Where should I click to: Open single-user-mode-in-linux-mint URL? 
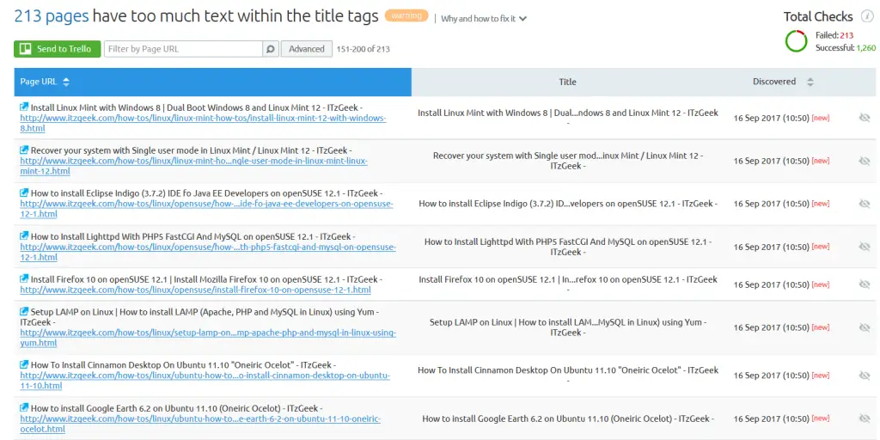click(x=193, y=166)
